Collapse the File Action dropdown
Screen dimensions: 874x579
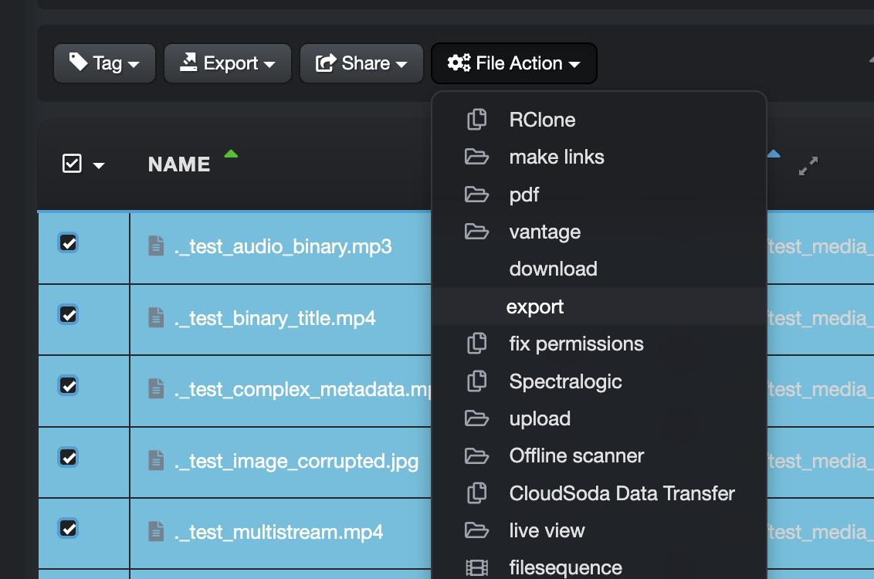click(x=514, y=63)
